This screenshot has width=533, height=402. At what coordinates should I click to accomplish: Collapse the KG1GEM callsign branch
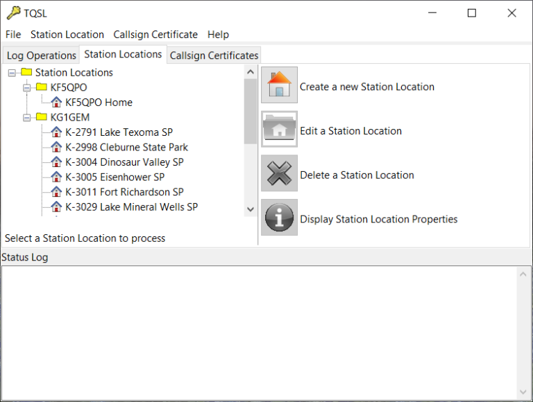[x=26, y=117]
